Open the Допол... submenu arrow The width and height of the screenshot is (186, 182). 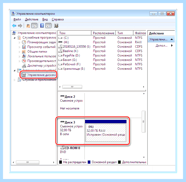(x=172, y=45)
